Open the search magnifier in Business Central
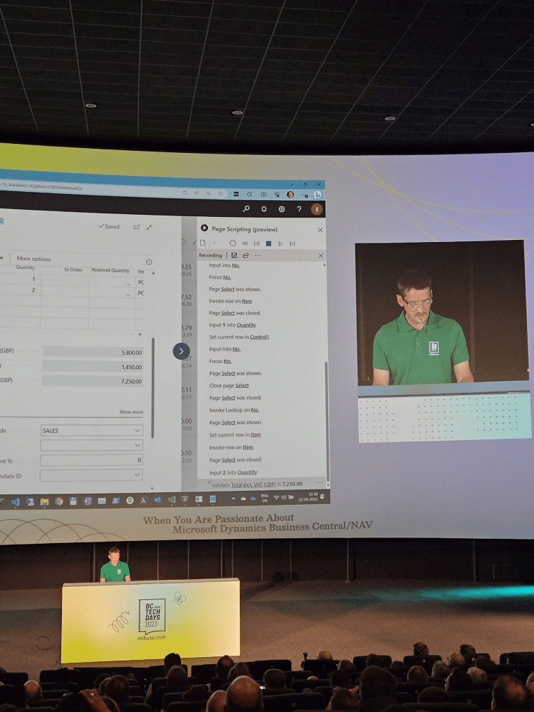The height and width of the screenshot is (712, 534). click(246, 209)
